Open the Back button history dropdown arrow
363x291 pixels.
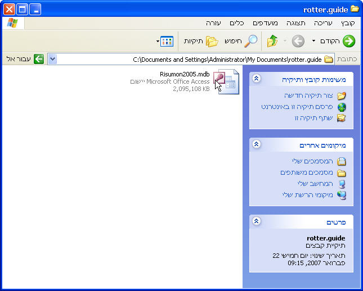pos(313,41)
